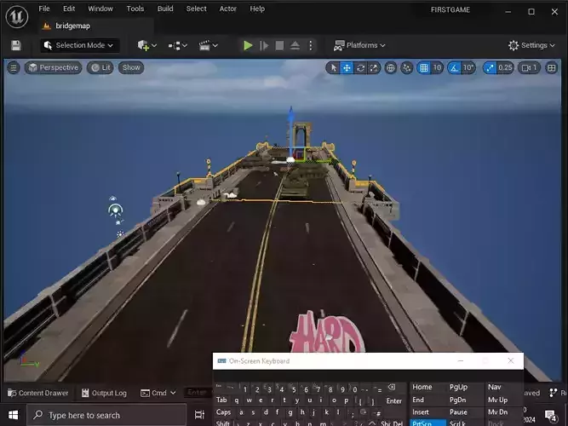
Task: Open the Cmd console type dropdown
Action: [158, 393]
